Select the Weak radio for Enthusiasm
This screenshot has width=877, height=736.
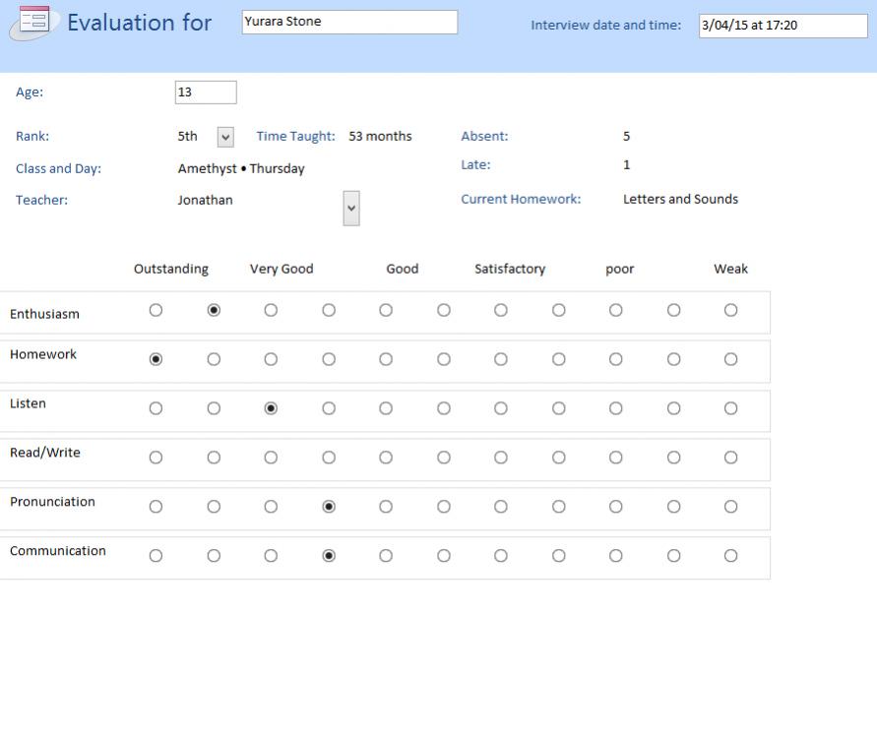tap(730, 310)
